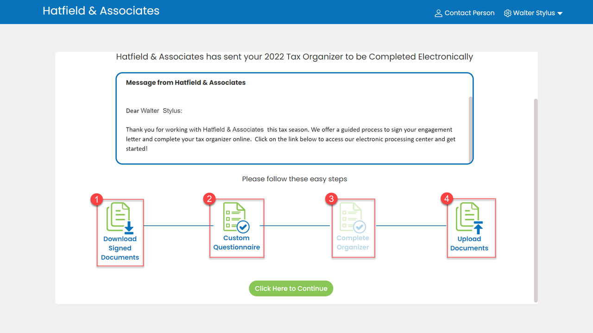Image resolution: width=593 pixels, height=333 pixels.
Task: Click the red step 1 badge
Action: [x=96, y=199]
